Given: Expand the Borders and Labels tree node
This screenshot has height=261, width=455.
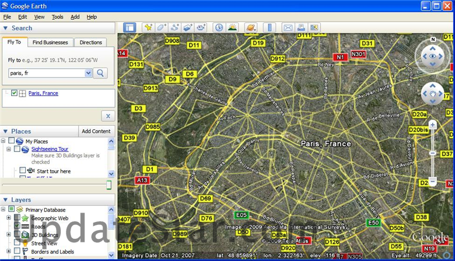Looking at the screenshot, I should coord(9,251).
